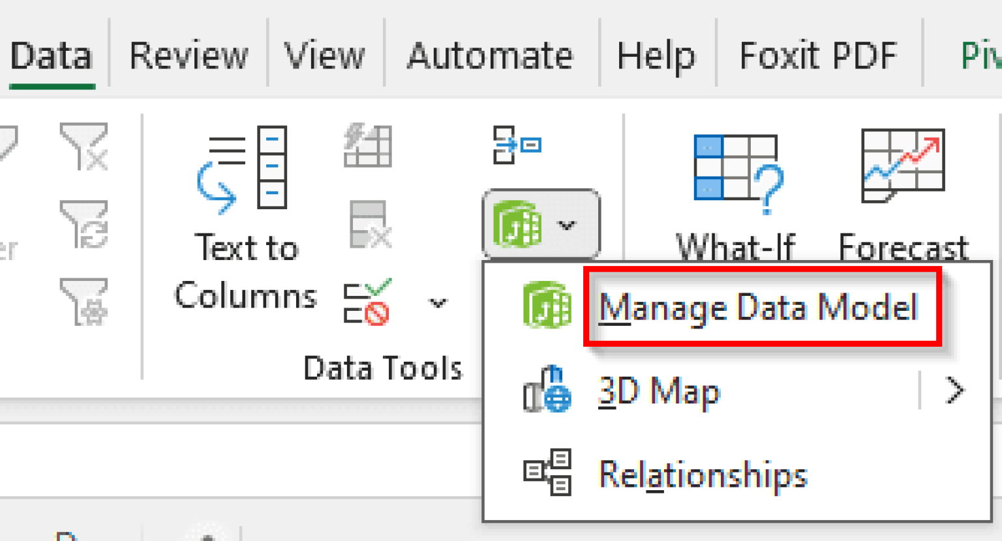Image resolution: width=1002 pixels, height=541 pixels.
Task: Open What-If Analysis
Action: click(735, 189)
